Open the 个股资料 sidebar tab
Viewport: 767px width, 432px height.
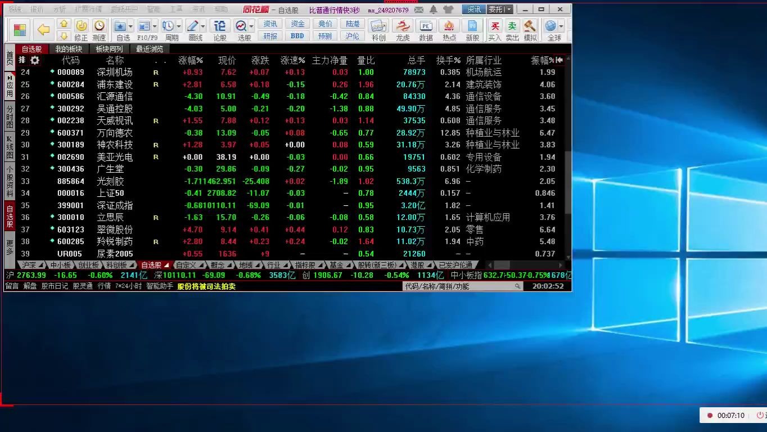tap(10, 181)
